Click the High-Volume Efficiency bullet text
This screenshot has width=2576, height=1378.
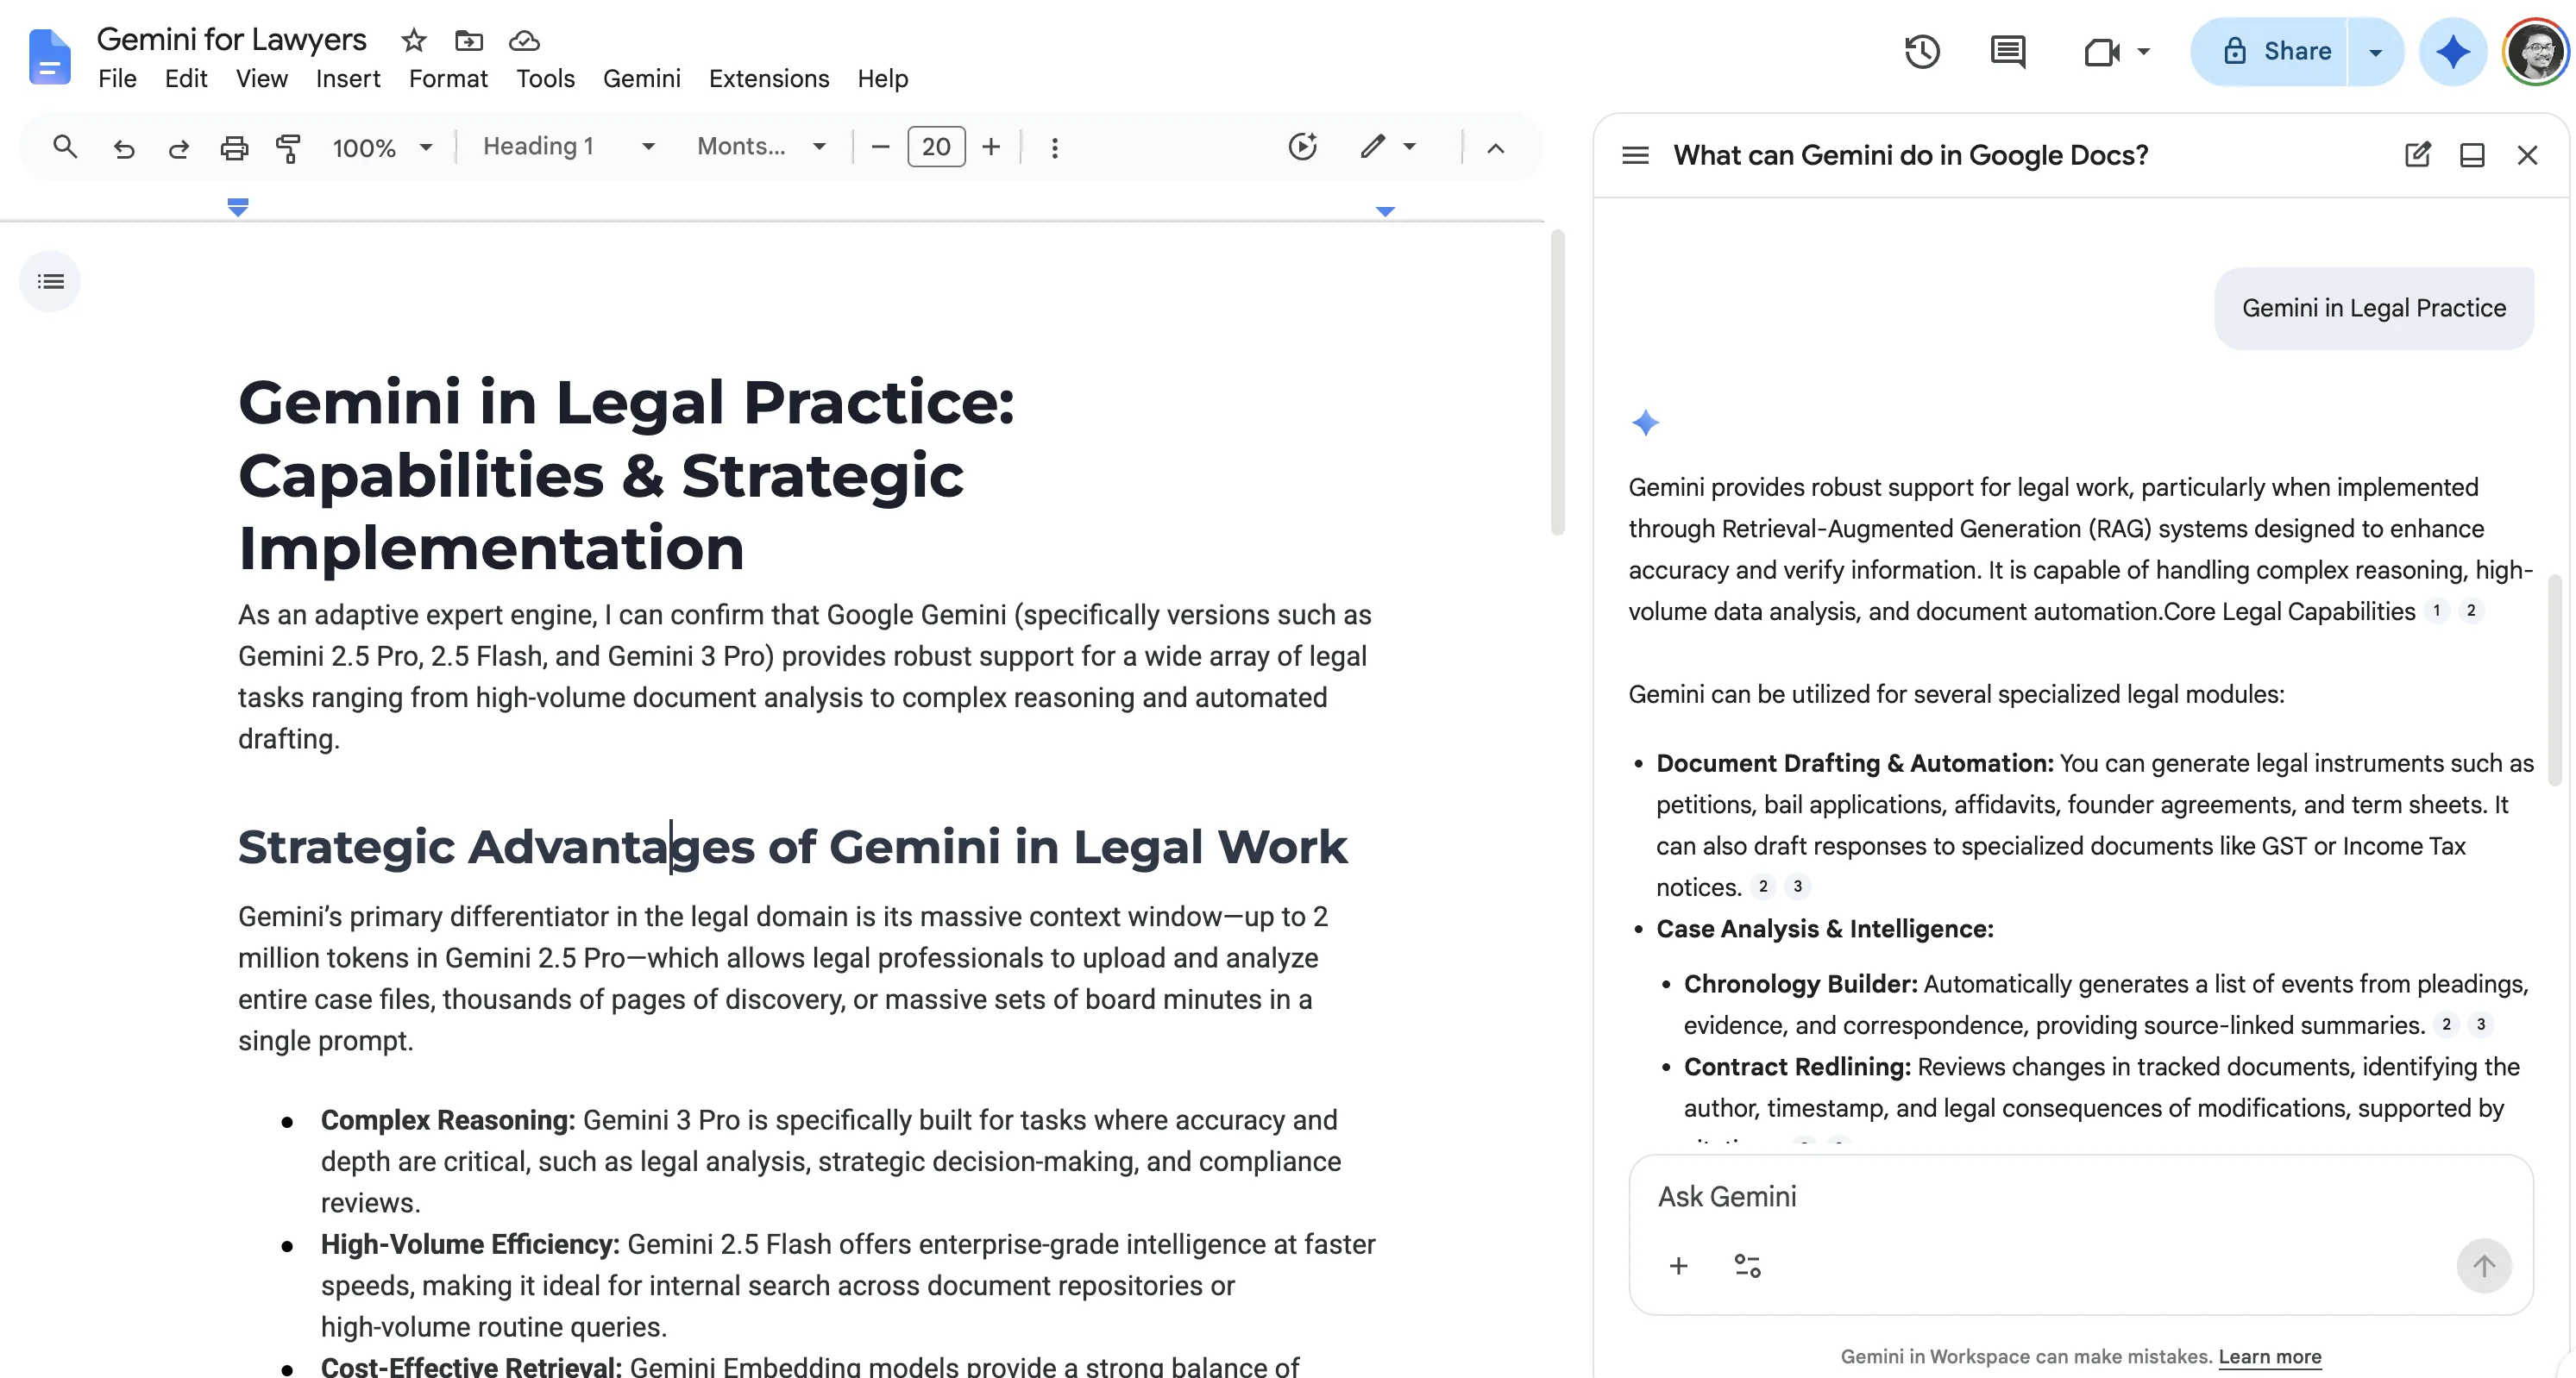pyautogui.click(x=848, y=1285)
